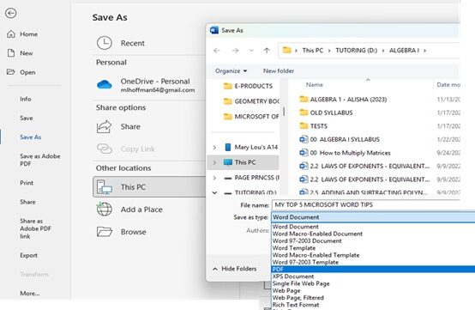Sort files by Name column
This screenshot has height=310, width=475.
coord(315,85)
